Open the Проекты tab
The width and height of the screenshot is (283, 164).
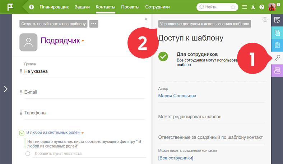[x=130, y=7]
